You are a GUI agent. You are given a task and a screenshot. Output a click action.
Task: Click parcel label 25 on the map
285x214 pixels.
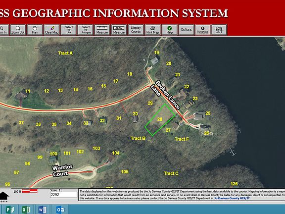[x=208, y=113]
